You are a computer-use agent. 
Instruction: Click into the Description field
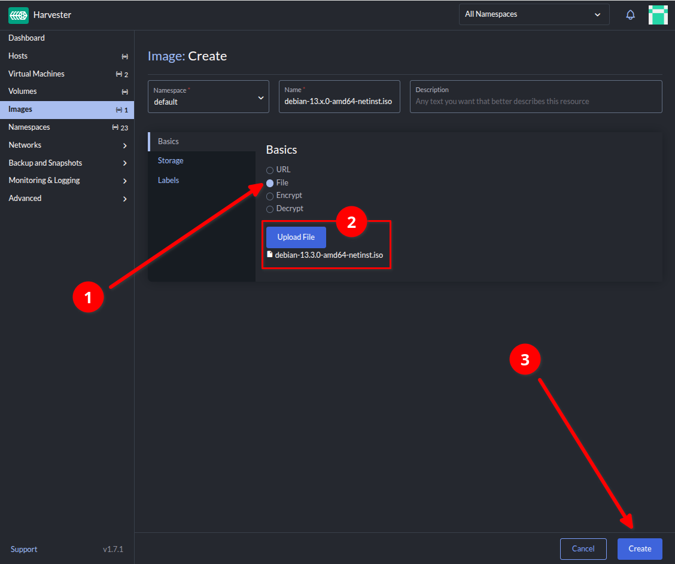click(x=536, y=101)
